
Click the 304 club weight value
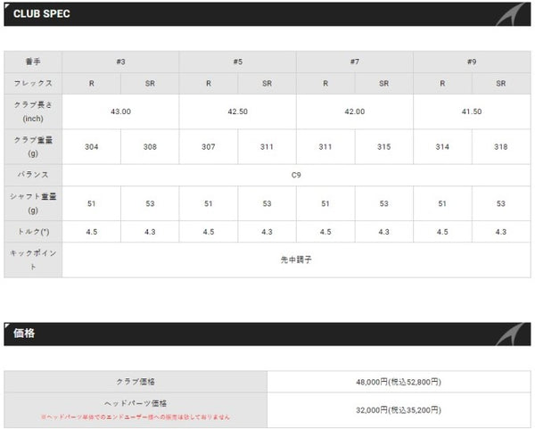[91, 146]
